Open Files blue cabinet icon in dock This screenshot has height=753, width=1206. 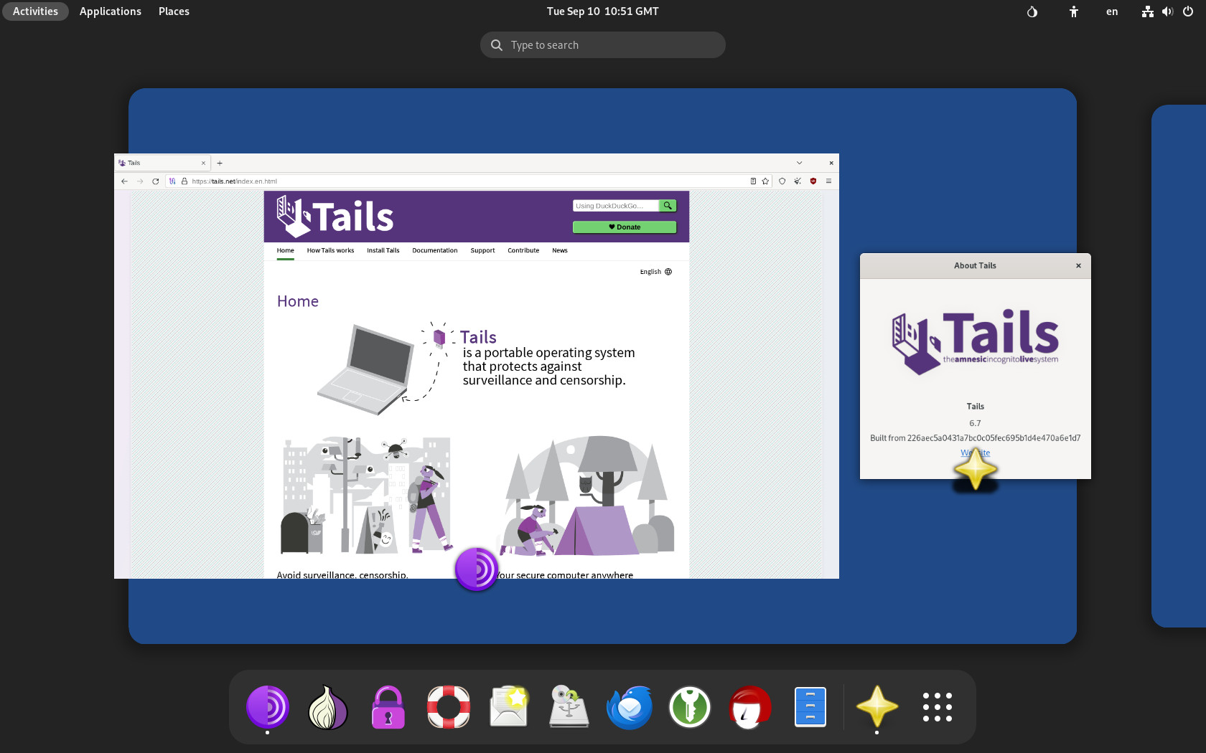pos(810,707)
